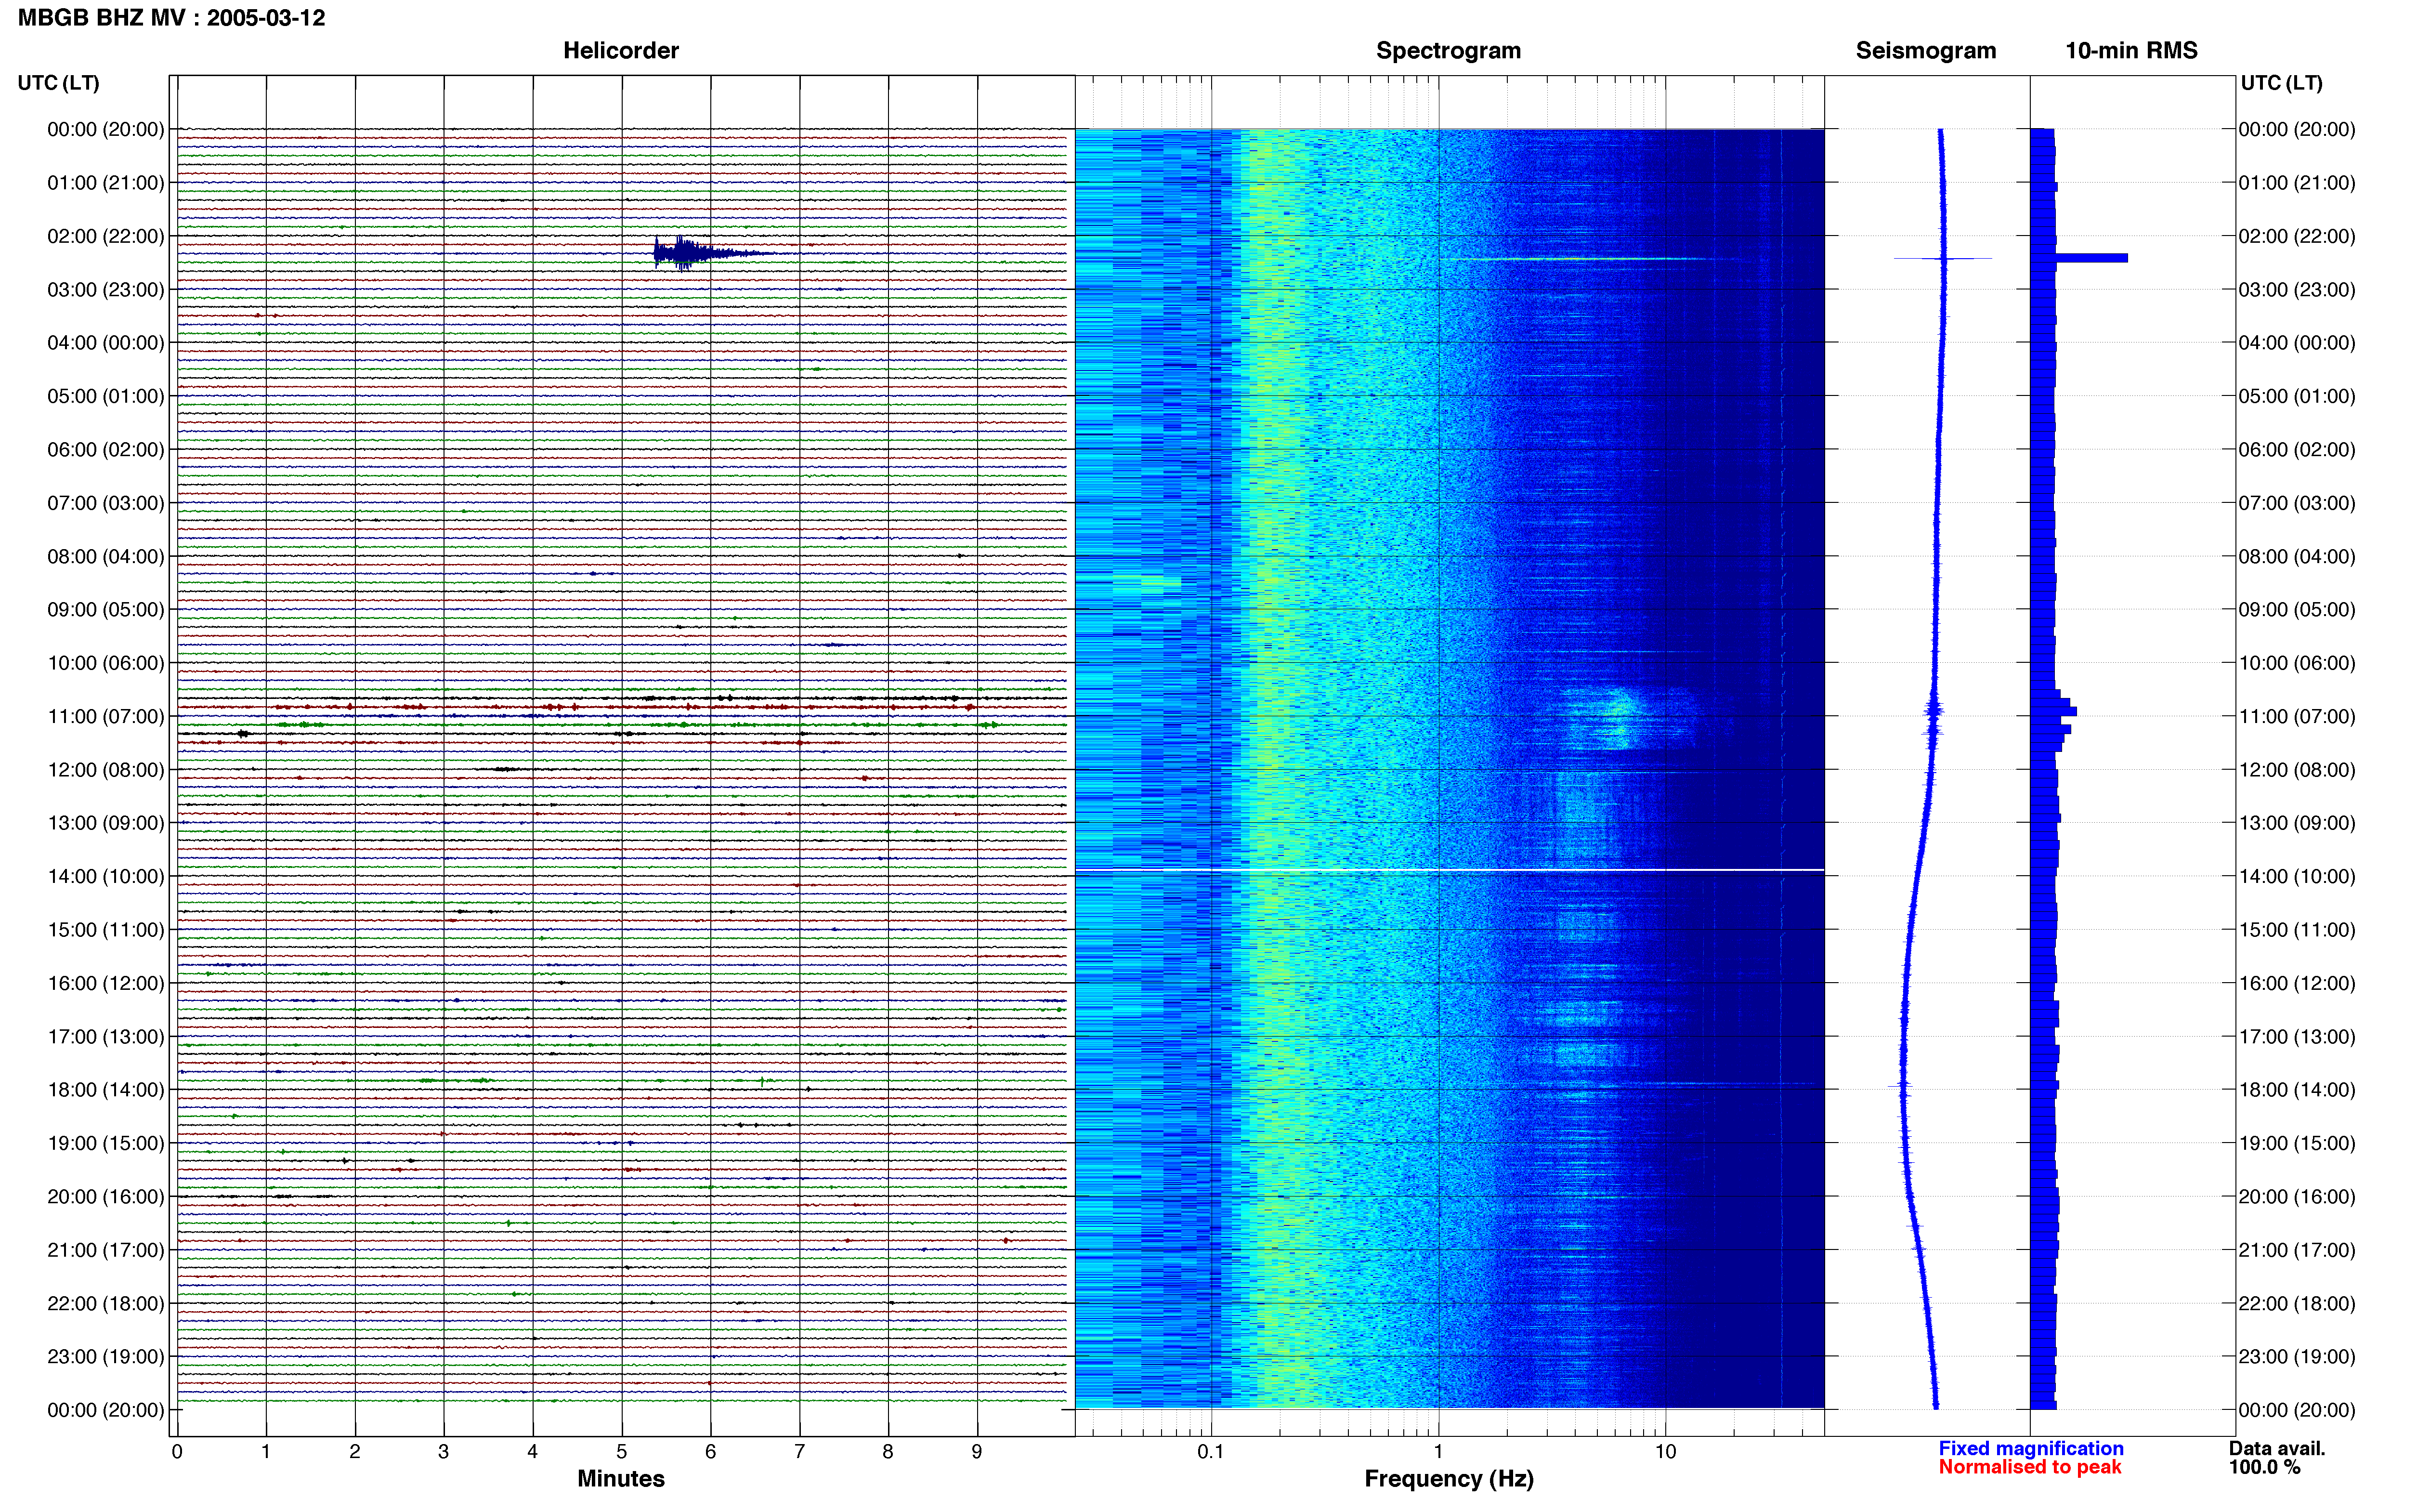Select the 10-min RMS panel heading
This screenshot has width=2417, height=1512.
click(2131, 51)
